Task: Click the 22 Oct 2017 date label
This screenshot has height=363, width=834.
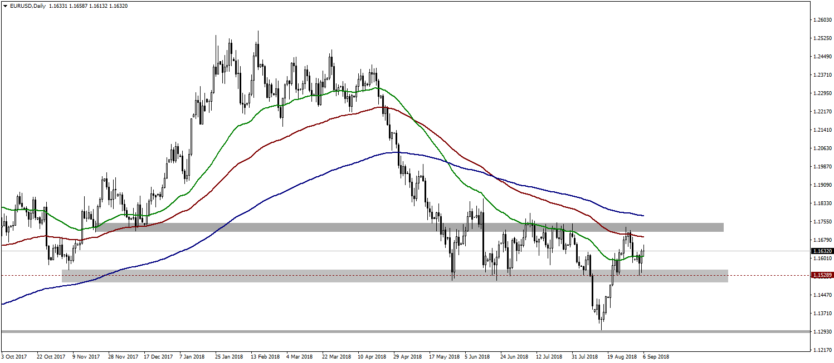Action: pyautogui.click(x=51, y=357)
